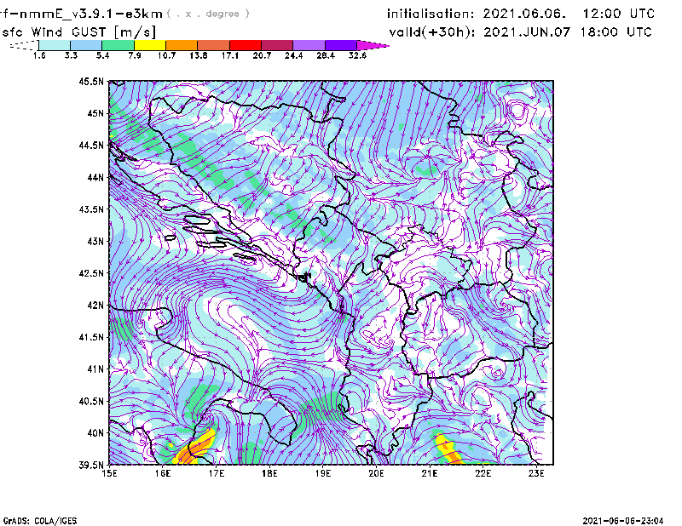Click the legend value 10.7

(166, 55)
